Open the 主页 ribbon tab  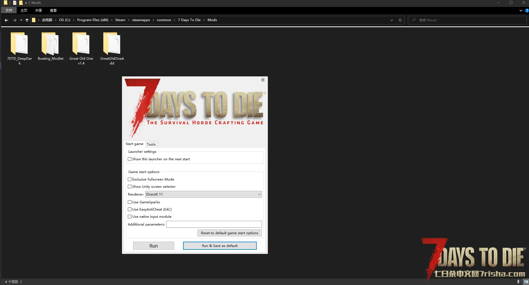tap(24, 10)
